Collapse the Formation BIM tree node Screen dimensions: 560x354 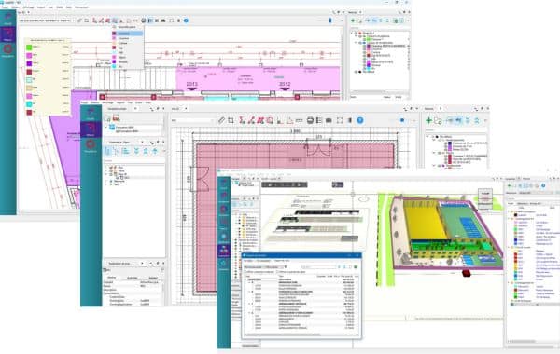tap(106, 128)
